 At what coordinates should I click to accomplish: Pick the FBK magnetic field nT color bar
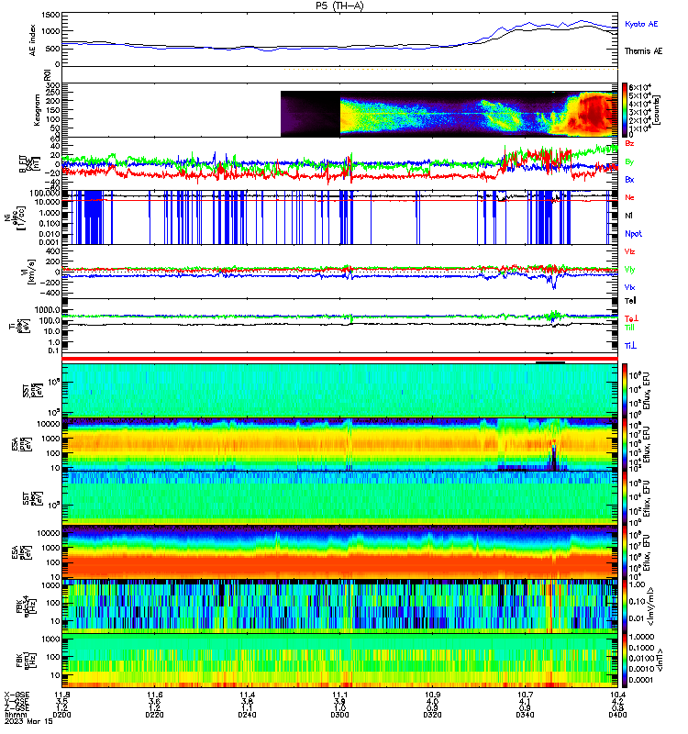(625, 661)
